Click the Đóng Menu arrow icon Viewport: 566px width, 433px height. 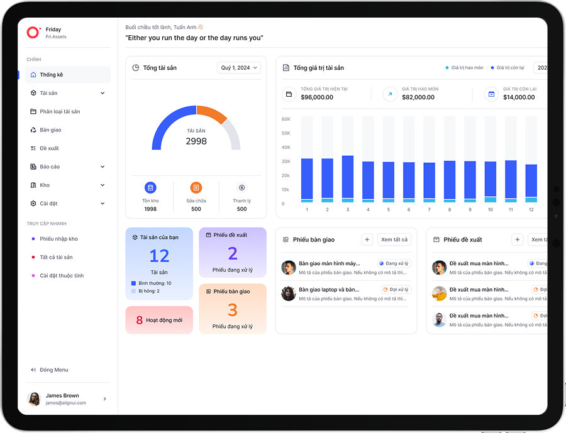coord(33,370)
